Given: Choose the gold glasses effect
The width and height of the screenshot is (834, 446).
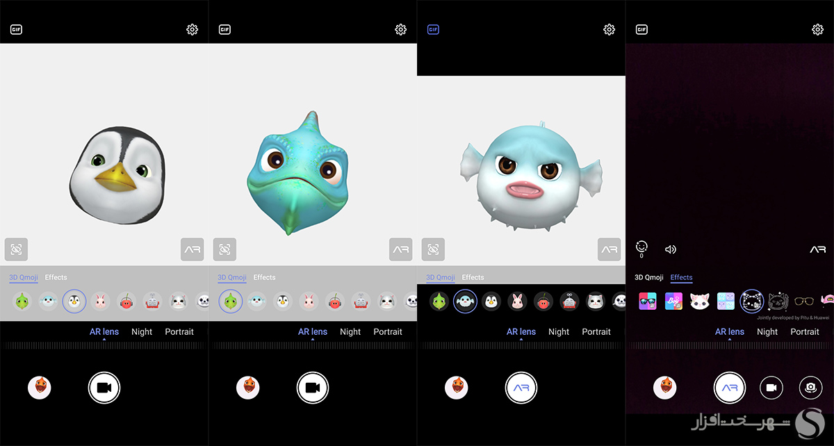Looking at the screenshot, I should tap(804, 302).
